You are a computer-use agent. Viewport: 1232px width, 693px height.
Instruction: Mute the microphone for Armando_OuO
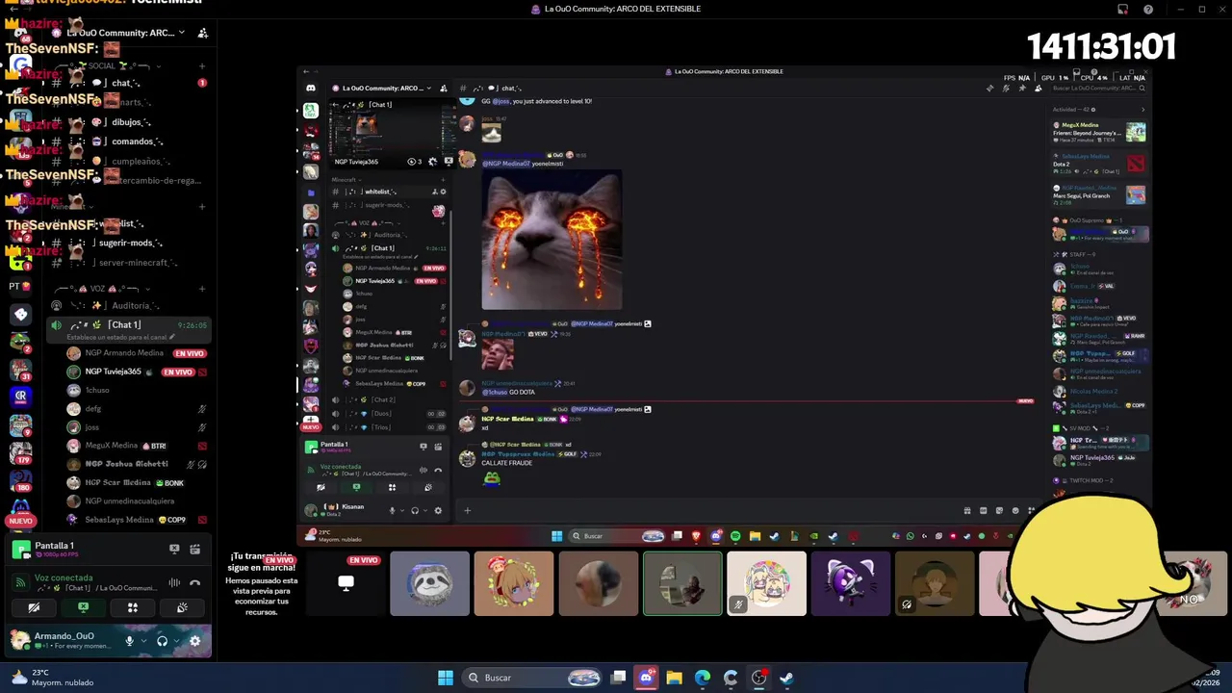tap(129, 641)
